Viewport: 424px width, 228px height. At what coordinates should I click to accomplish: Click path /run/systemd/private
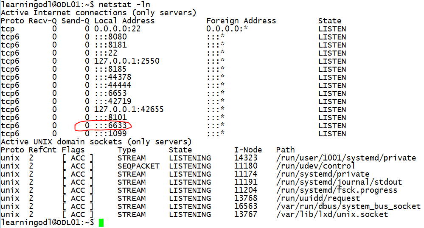point(323,174)
